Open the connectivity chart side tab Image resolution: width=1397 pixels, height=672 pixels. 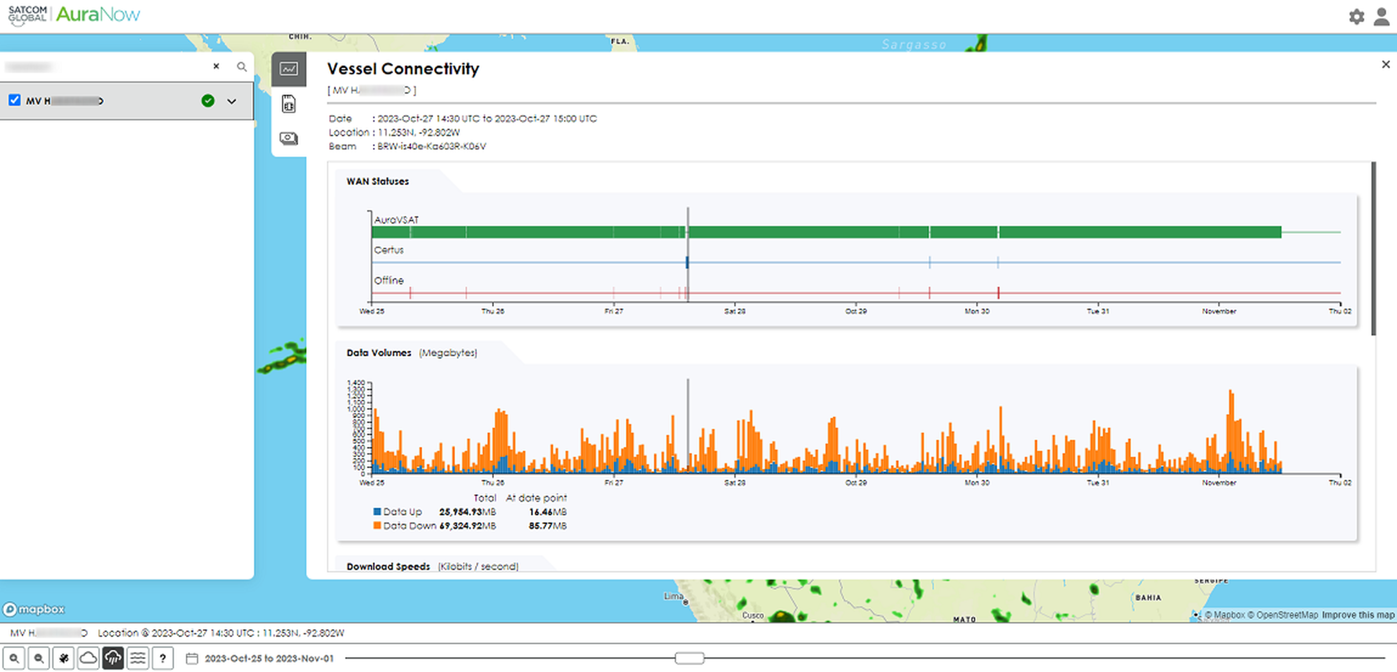[288, 69]
